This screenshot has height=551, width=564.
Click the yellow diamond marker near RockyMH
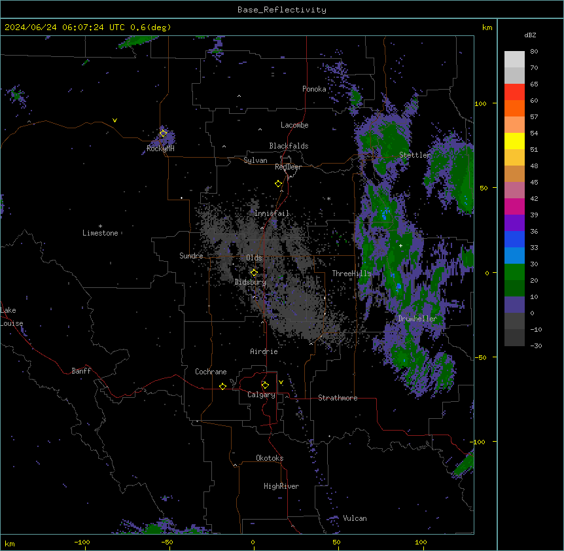[x=163, y=133]
